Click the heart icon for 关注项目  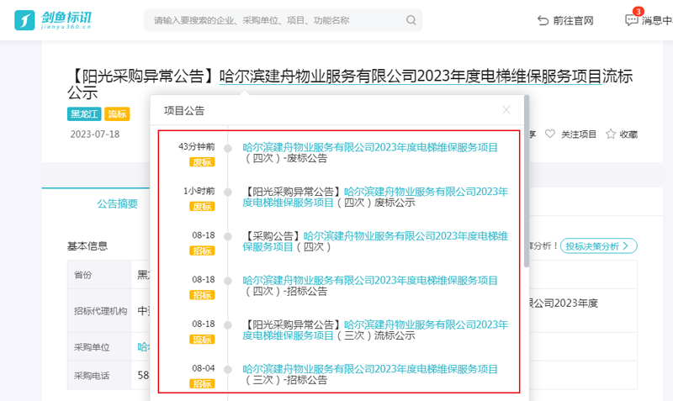point(550,135)
